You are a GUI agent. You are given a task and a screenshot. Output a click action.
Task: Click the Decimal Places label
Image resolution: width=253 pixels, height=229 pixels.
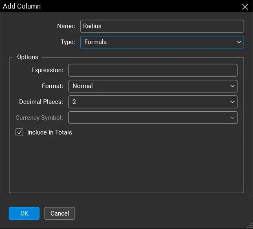pos(41,102)
